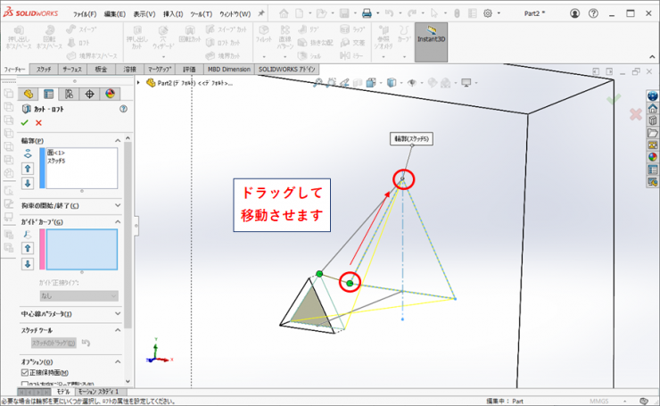Toggle the 正接保持面 checkbox

25,372
